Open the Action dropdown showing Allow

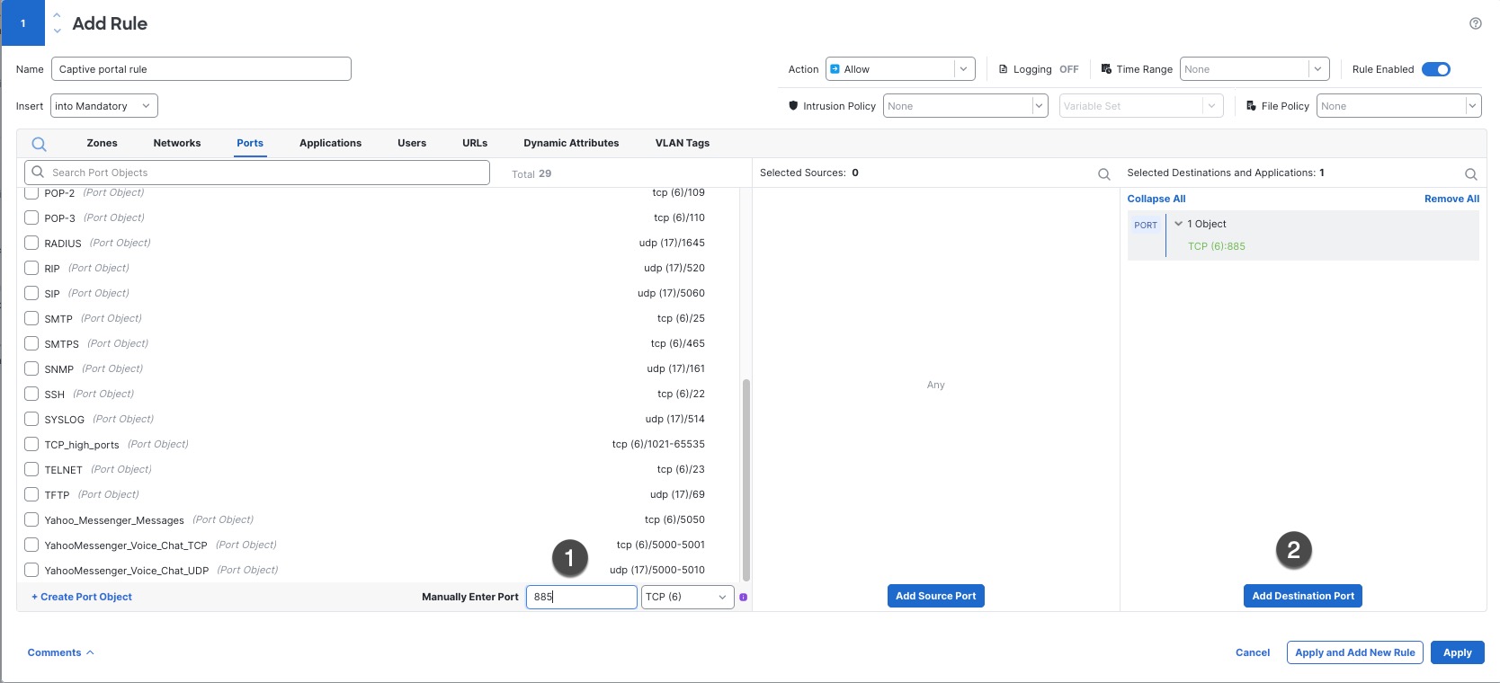coord(899,69)
